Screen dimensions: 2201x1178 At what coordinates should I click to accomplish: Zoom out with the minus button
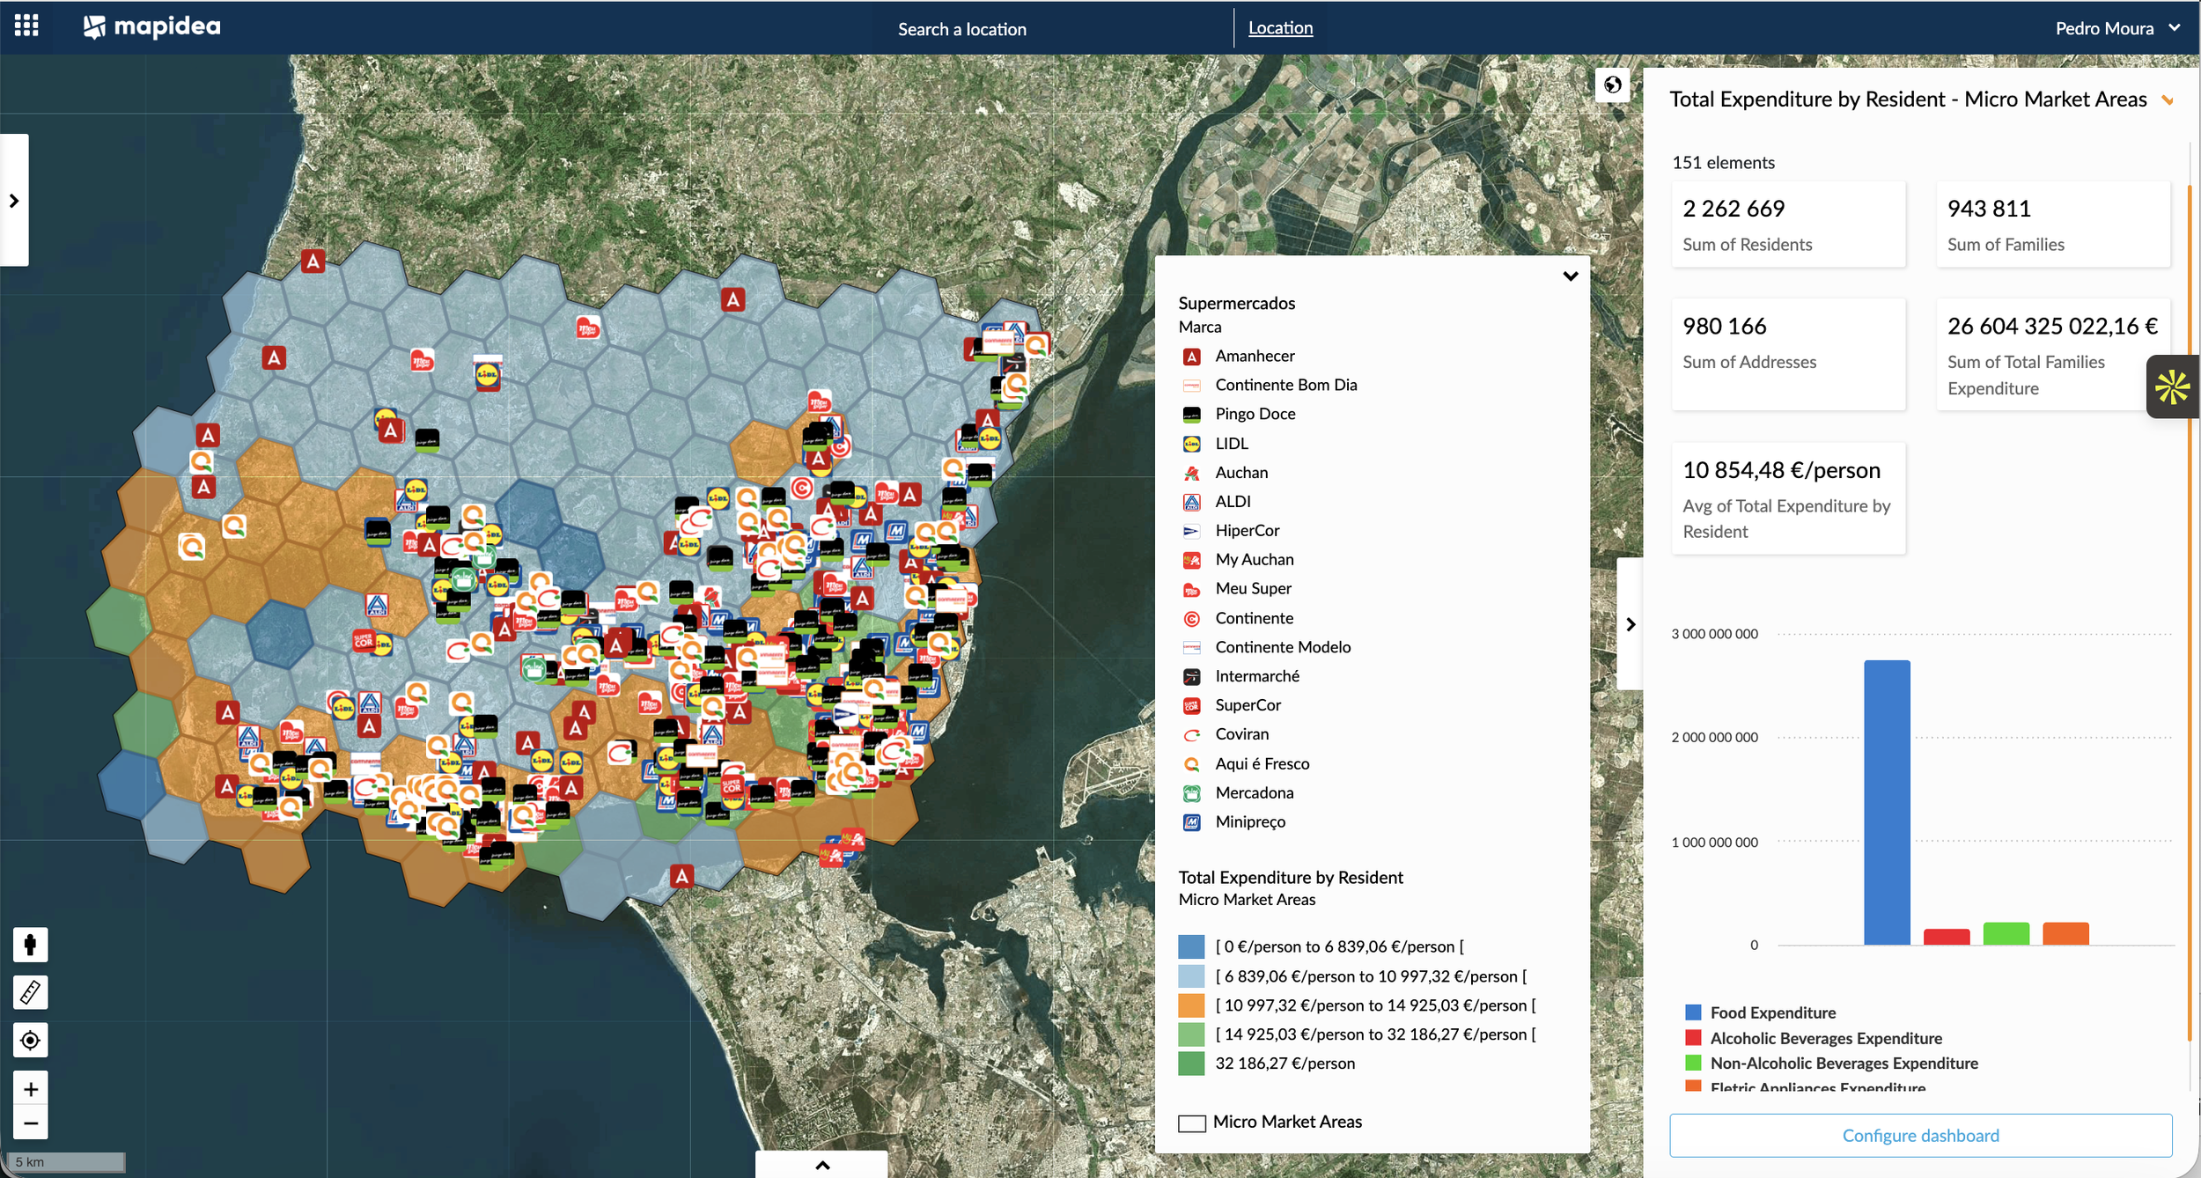coord(30,1123)
